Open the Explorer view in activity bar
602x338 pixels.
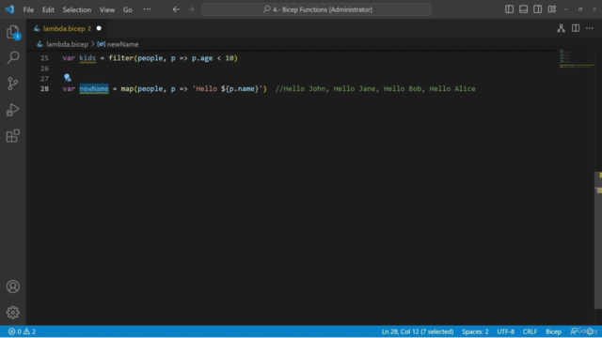(x=13, y=32)
